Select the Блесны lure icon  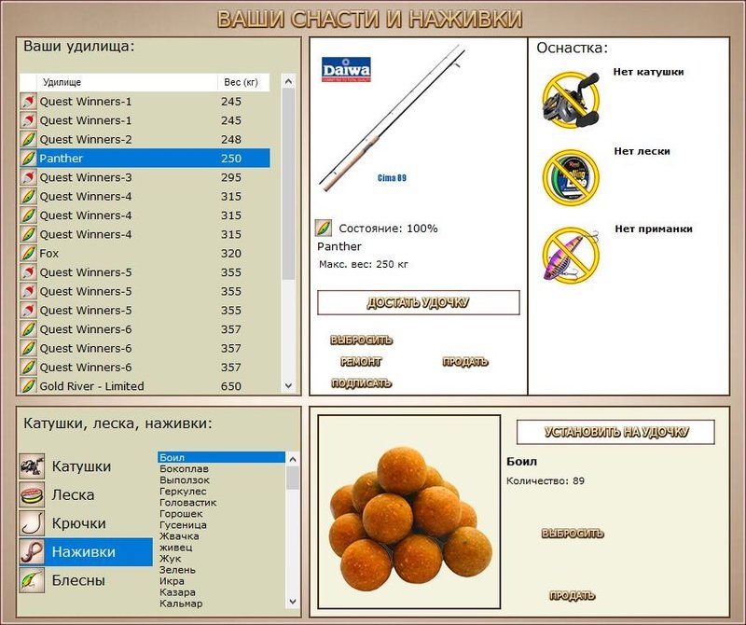coord(32,580)
